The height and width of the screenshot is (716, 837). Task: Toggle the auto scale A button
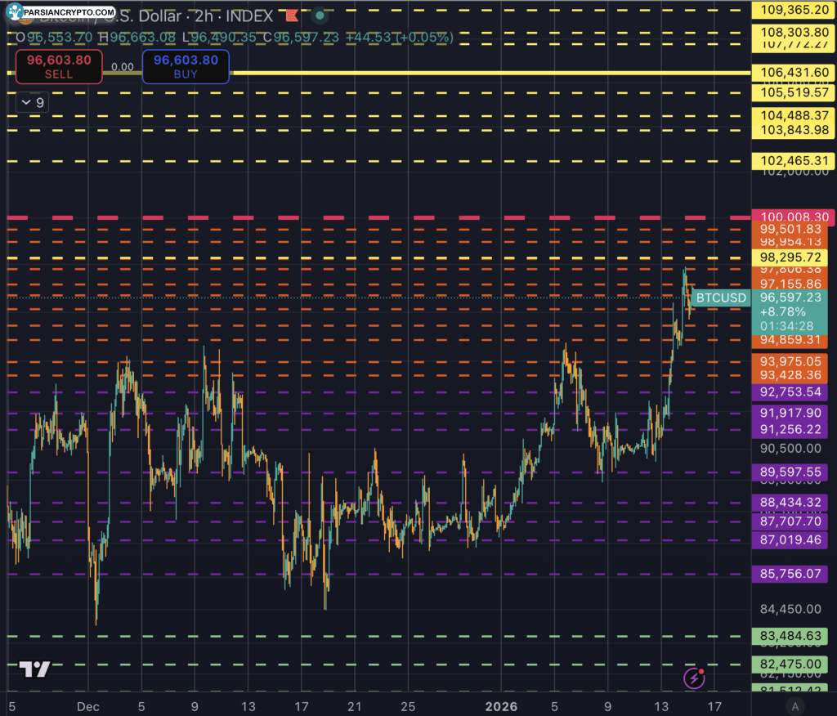pyautogui.click(x=794, y=706)
